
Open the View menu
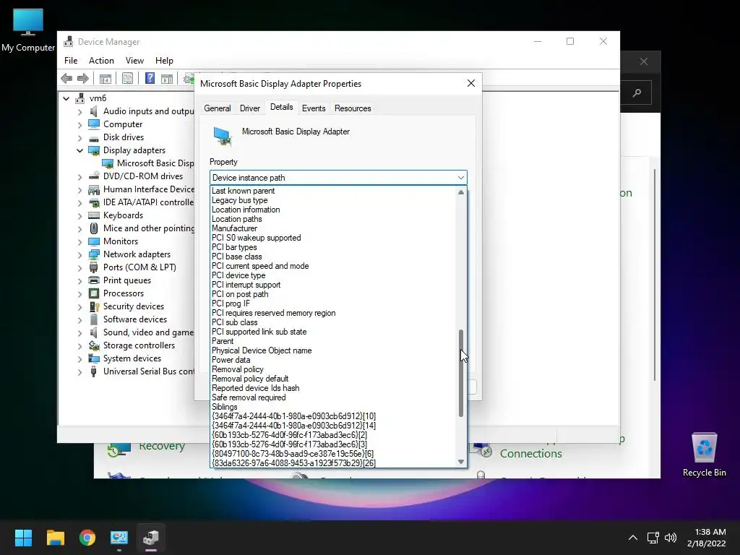pyautogui.click(x=134, y=61)
